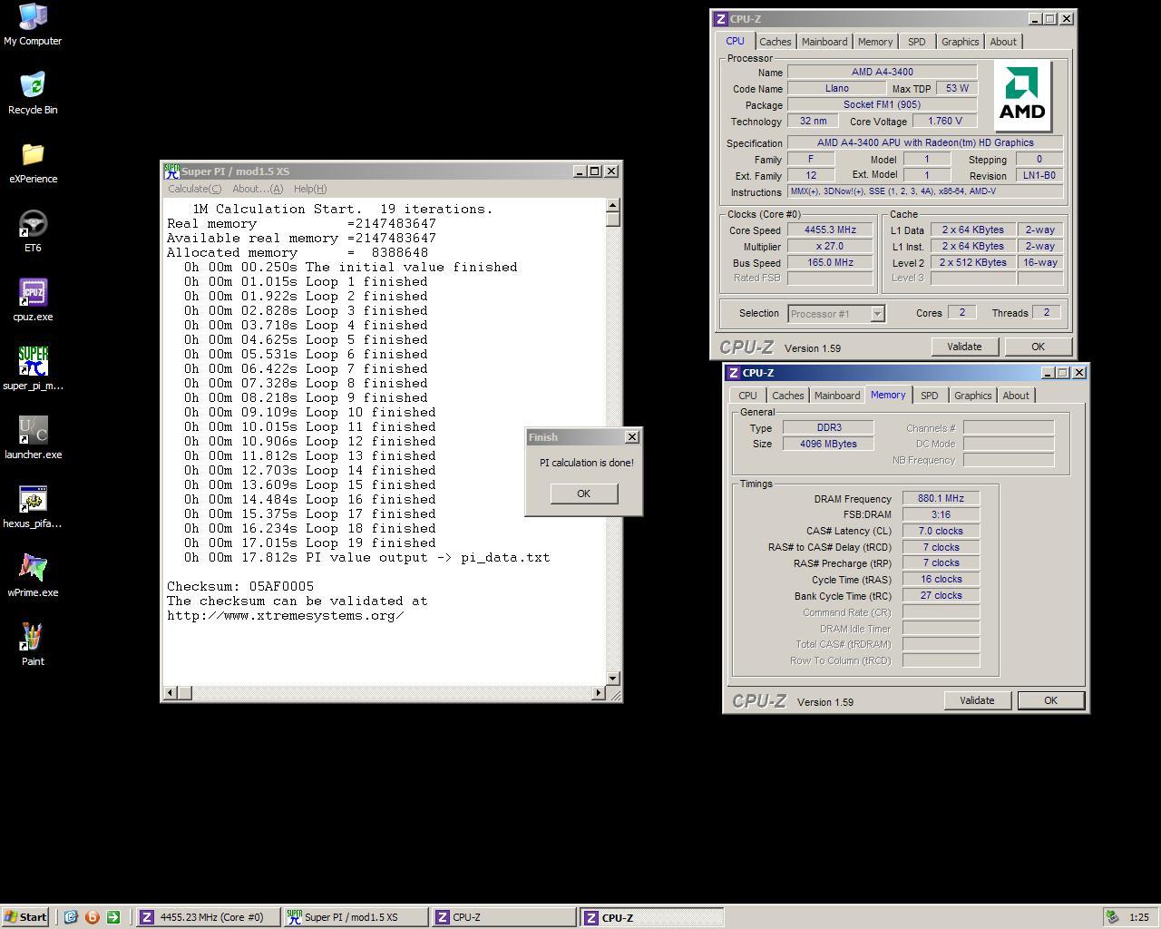The width and height of the screenshot is (1161, 929).
Task: Click Validate in the upper CPU-Z window
Action: (x=964, y=347)
